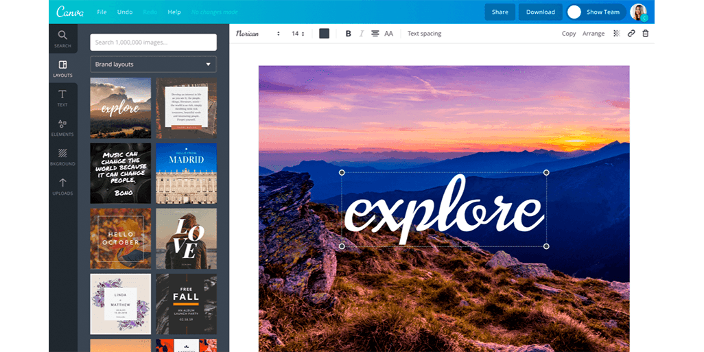Open Text spacing options
Image resolution: width=704 pixels, height=352 pixels.
tap(424, 34)
